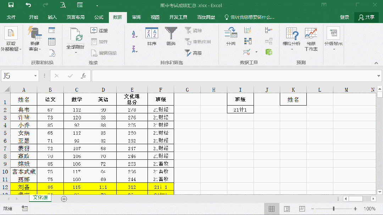
Task: Open the 开发工具 tab
Action: (x=178, y=17)
